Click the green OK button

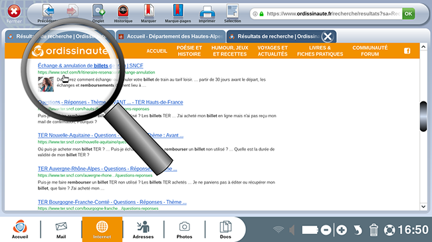[x=408, y=13]
